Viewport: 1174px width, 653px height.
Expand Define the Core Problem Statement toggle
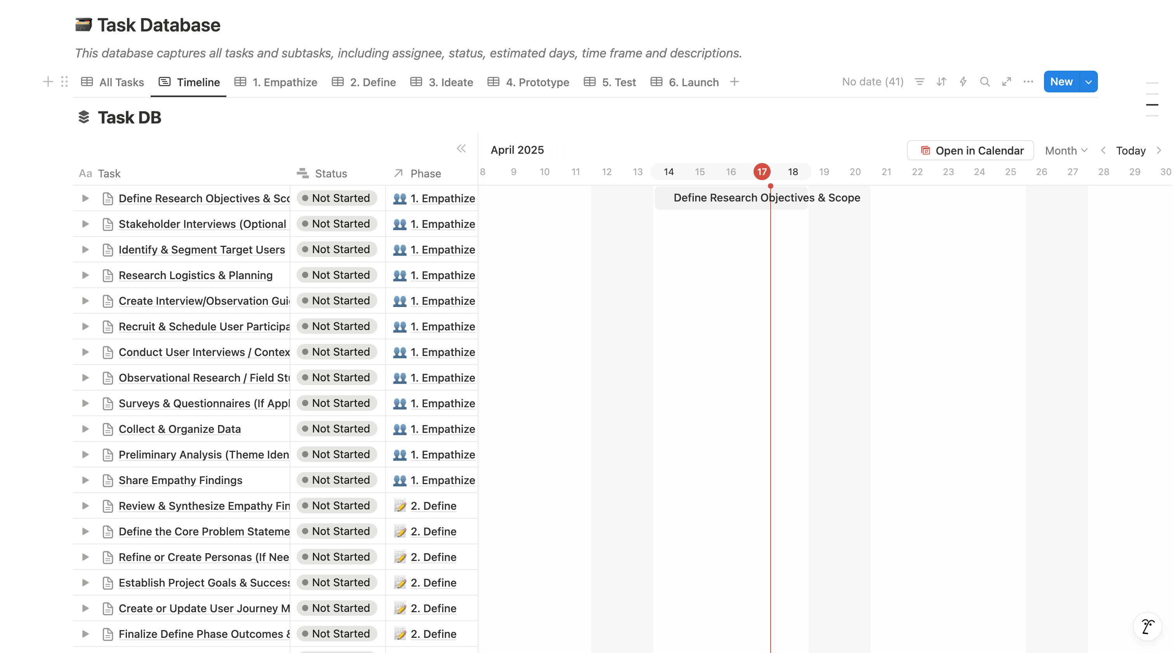(85, 531)
